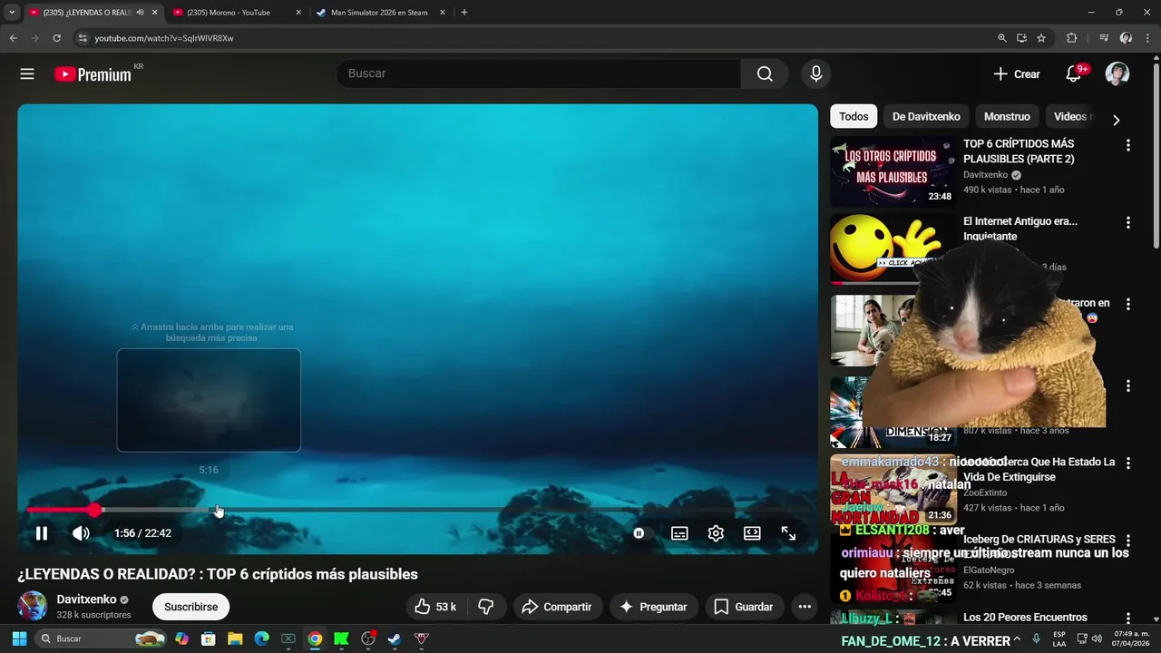This screenshot has height=653, width=1161.
Task: Open the Davitxenko channel link
Action: [86, 599]
